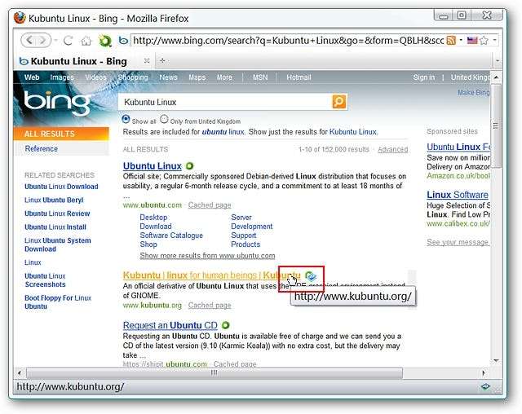
Task: Click the Advanced search link
Action: [393, 149]
